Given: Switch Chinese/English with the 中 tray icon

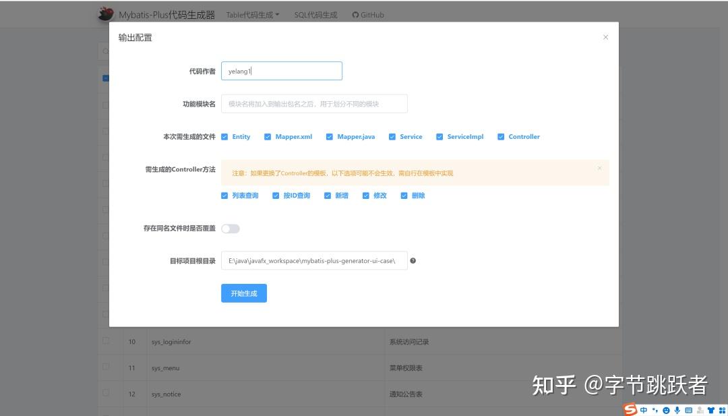Looking at the screenshot, I should (643, 409).
